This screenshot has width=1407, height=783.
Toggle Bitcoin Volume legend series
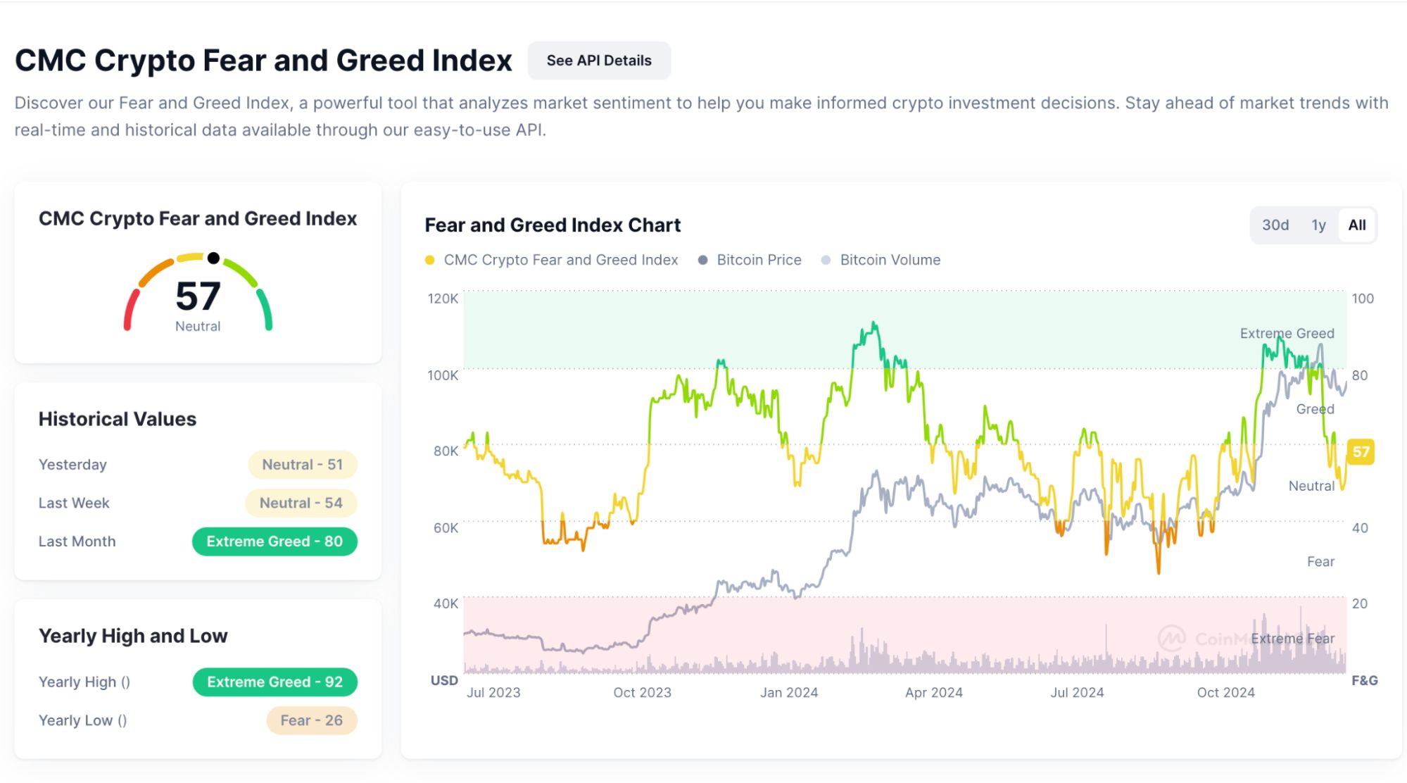(x=890, y=260)
